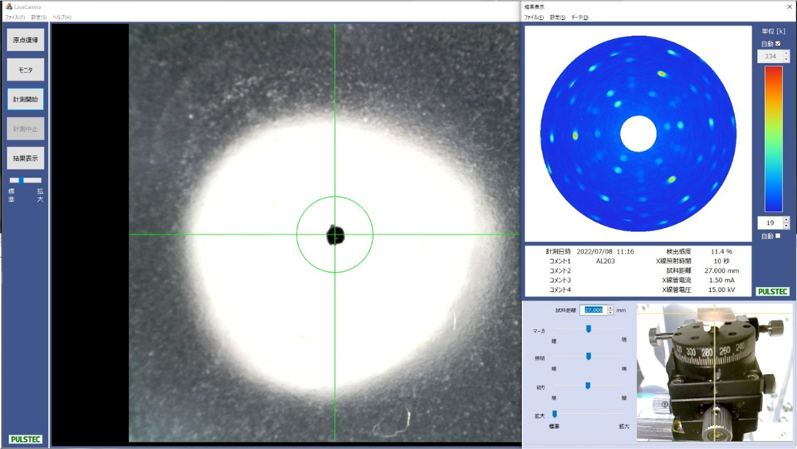Image resolution: width=797 pixels, height=449 pixels.
Task: Click the 照明 illumination slider handle
Action: pyautogui.click(x=588, y=356)
